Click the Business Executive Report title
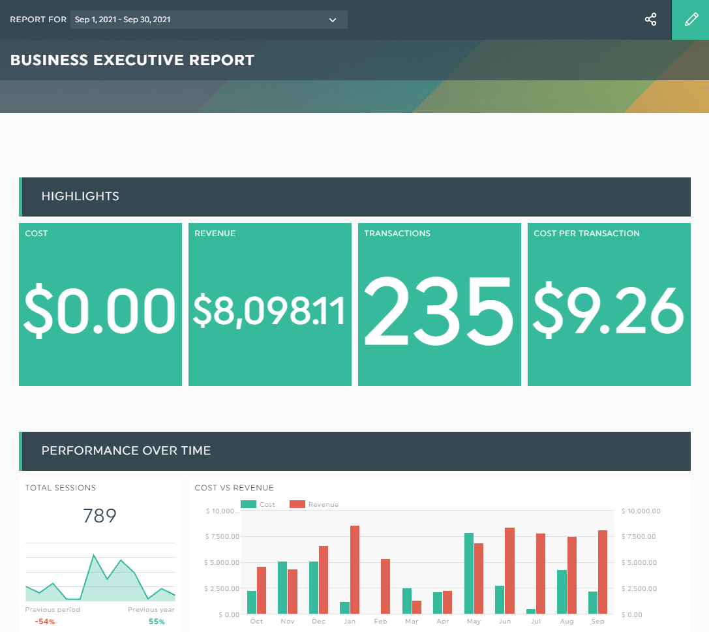 pyautogui.click(x=132, y=60)
